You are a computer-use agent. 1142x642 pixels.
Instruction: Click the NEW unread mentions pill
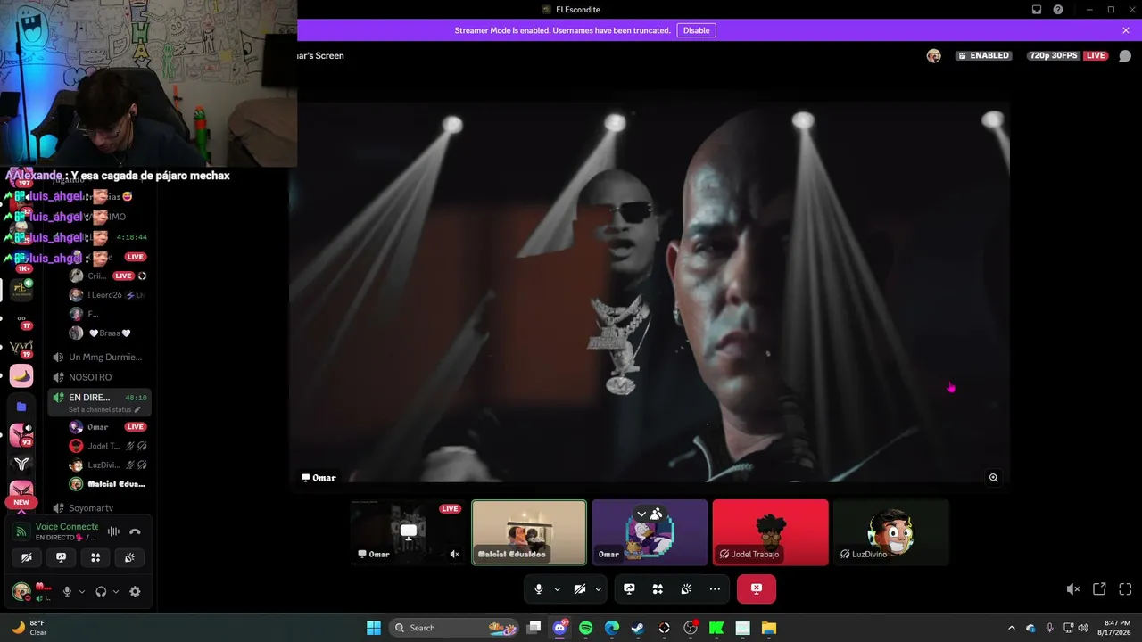21,502
